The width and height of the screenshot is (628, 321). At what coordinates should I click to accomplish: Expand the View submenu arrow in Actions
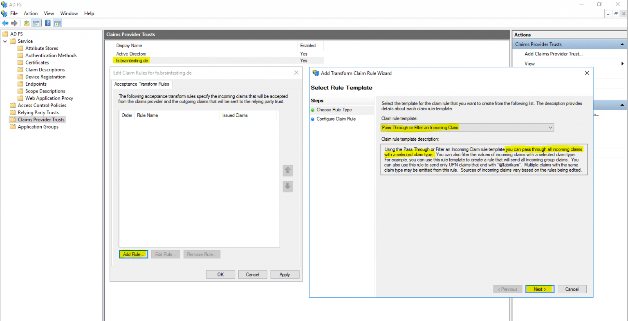622,64
